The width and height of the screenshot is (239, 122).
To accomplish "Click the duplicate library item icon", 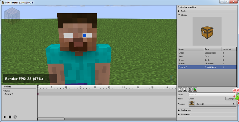I will coord(185,89).
